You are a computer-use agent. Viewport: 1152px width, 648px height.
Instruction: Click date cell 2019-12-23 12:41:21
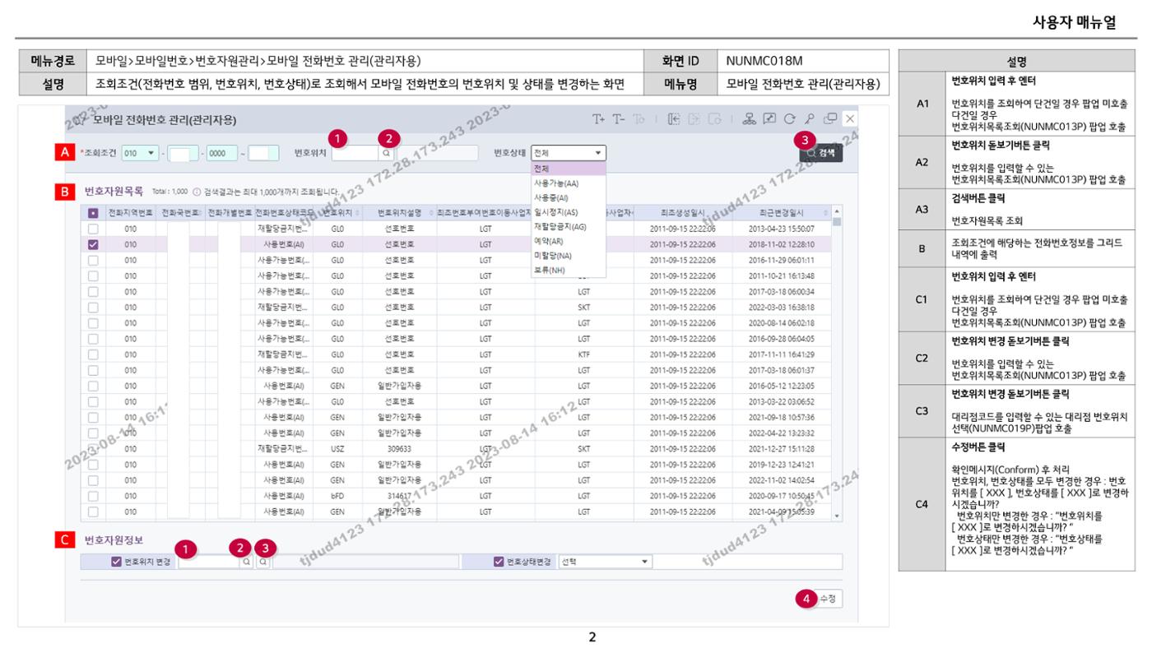point(782,465)
